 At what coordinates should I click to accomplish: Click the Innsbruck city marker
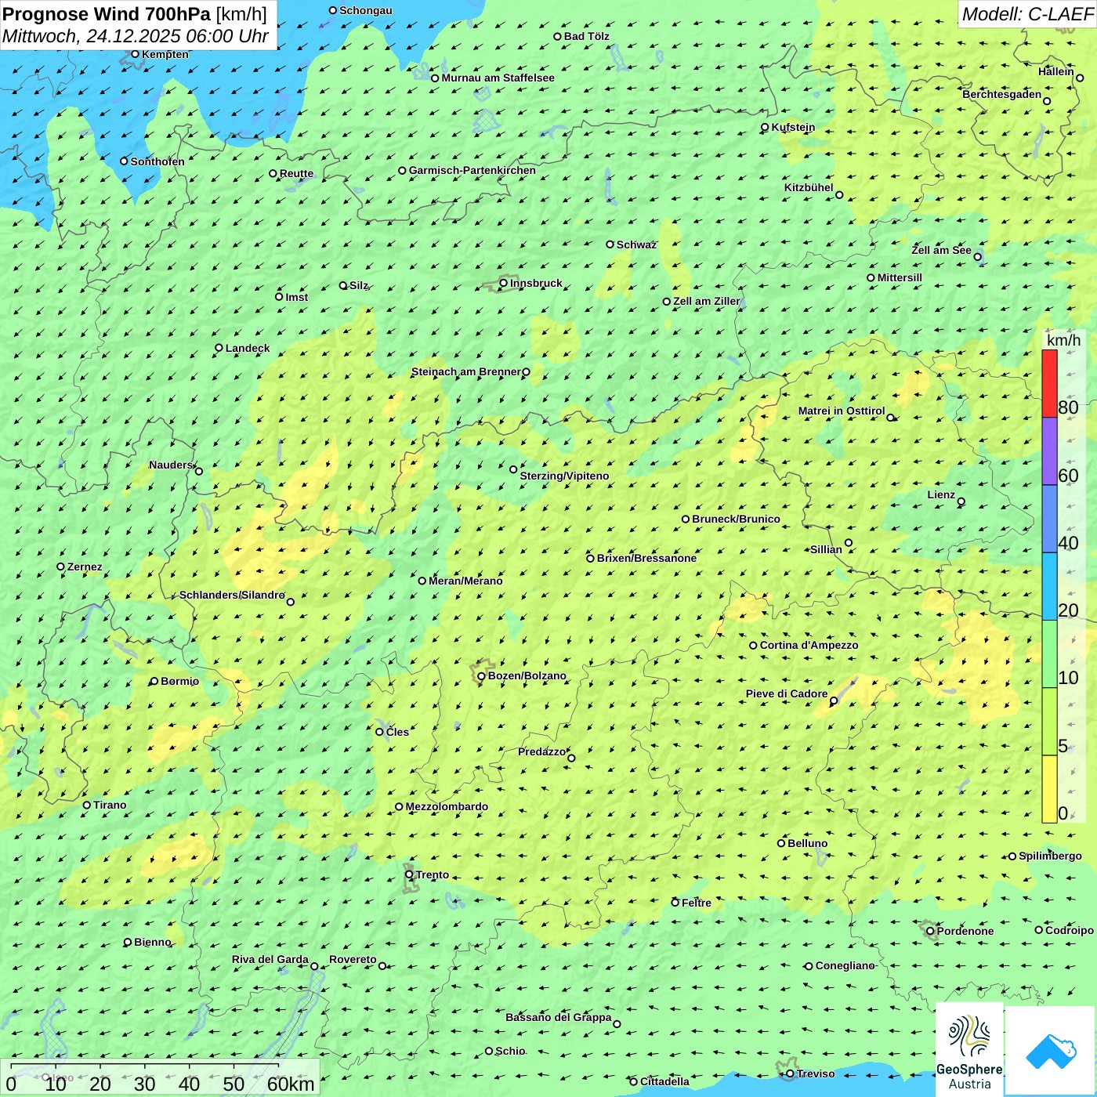[x=504, y=283]
